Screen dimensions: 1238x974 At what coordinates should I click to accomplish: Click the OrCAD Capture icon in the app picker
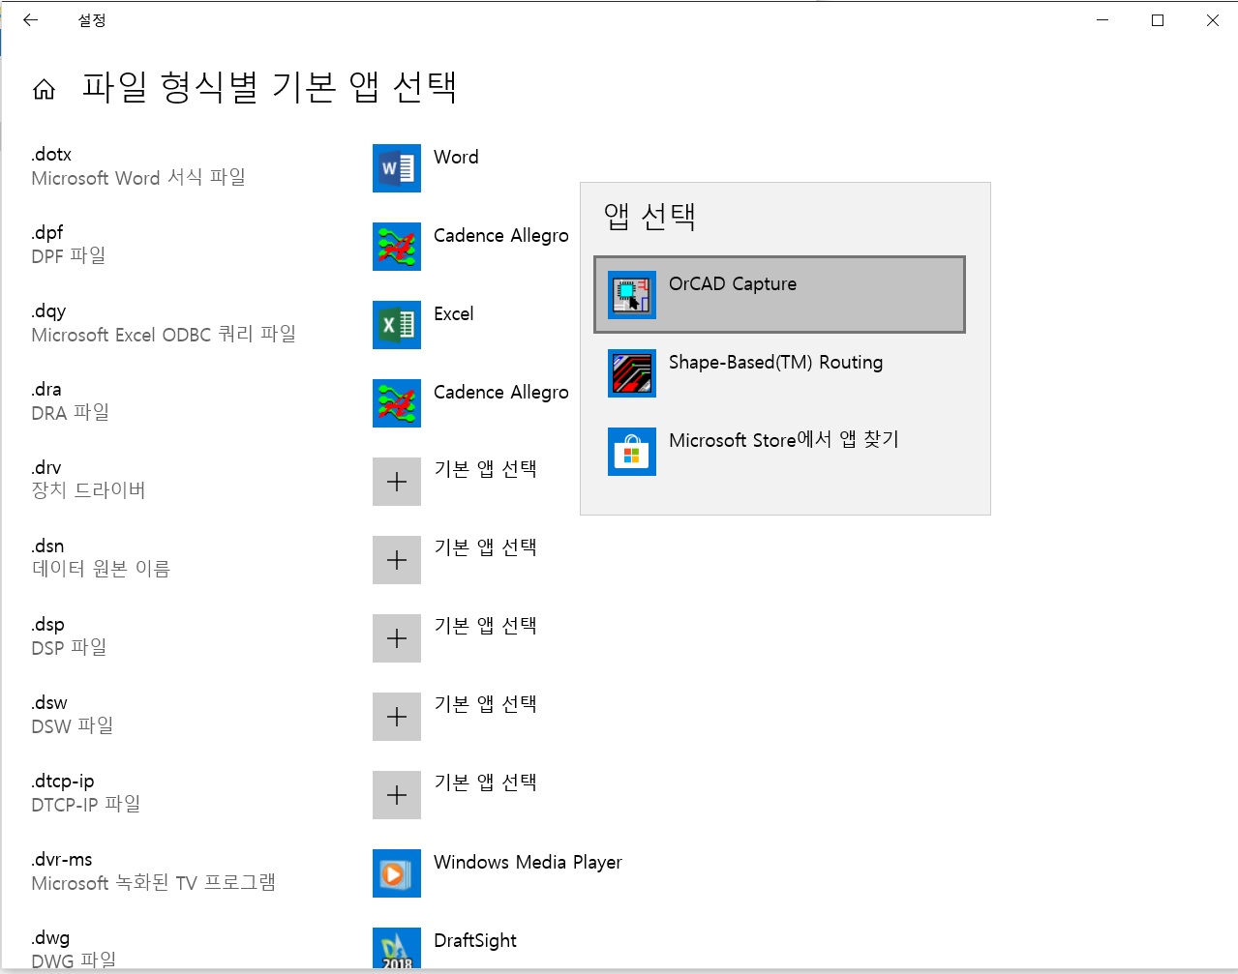tap(632, 295)
